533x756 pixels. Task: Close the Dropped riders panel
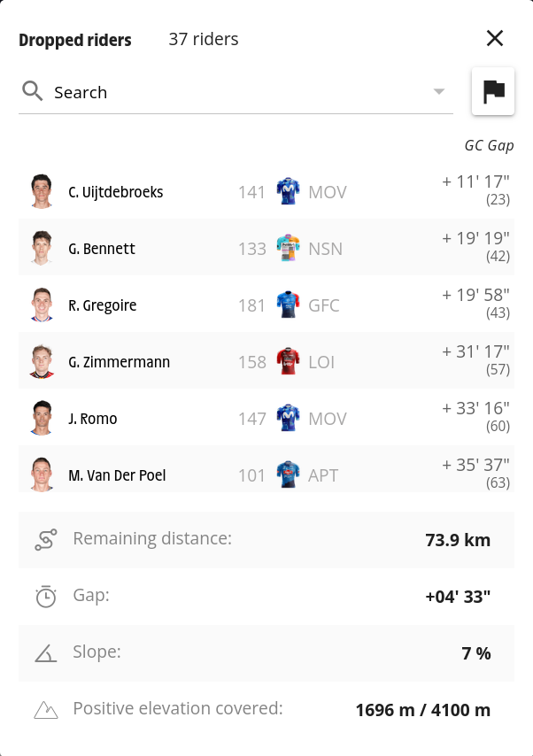point(495,38)
